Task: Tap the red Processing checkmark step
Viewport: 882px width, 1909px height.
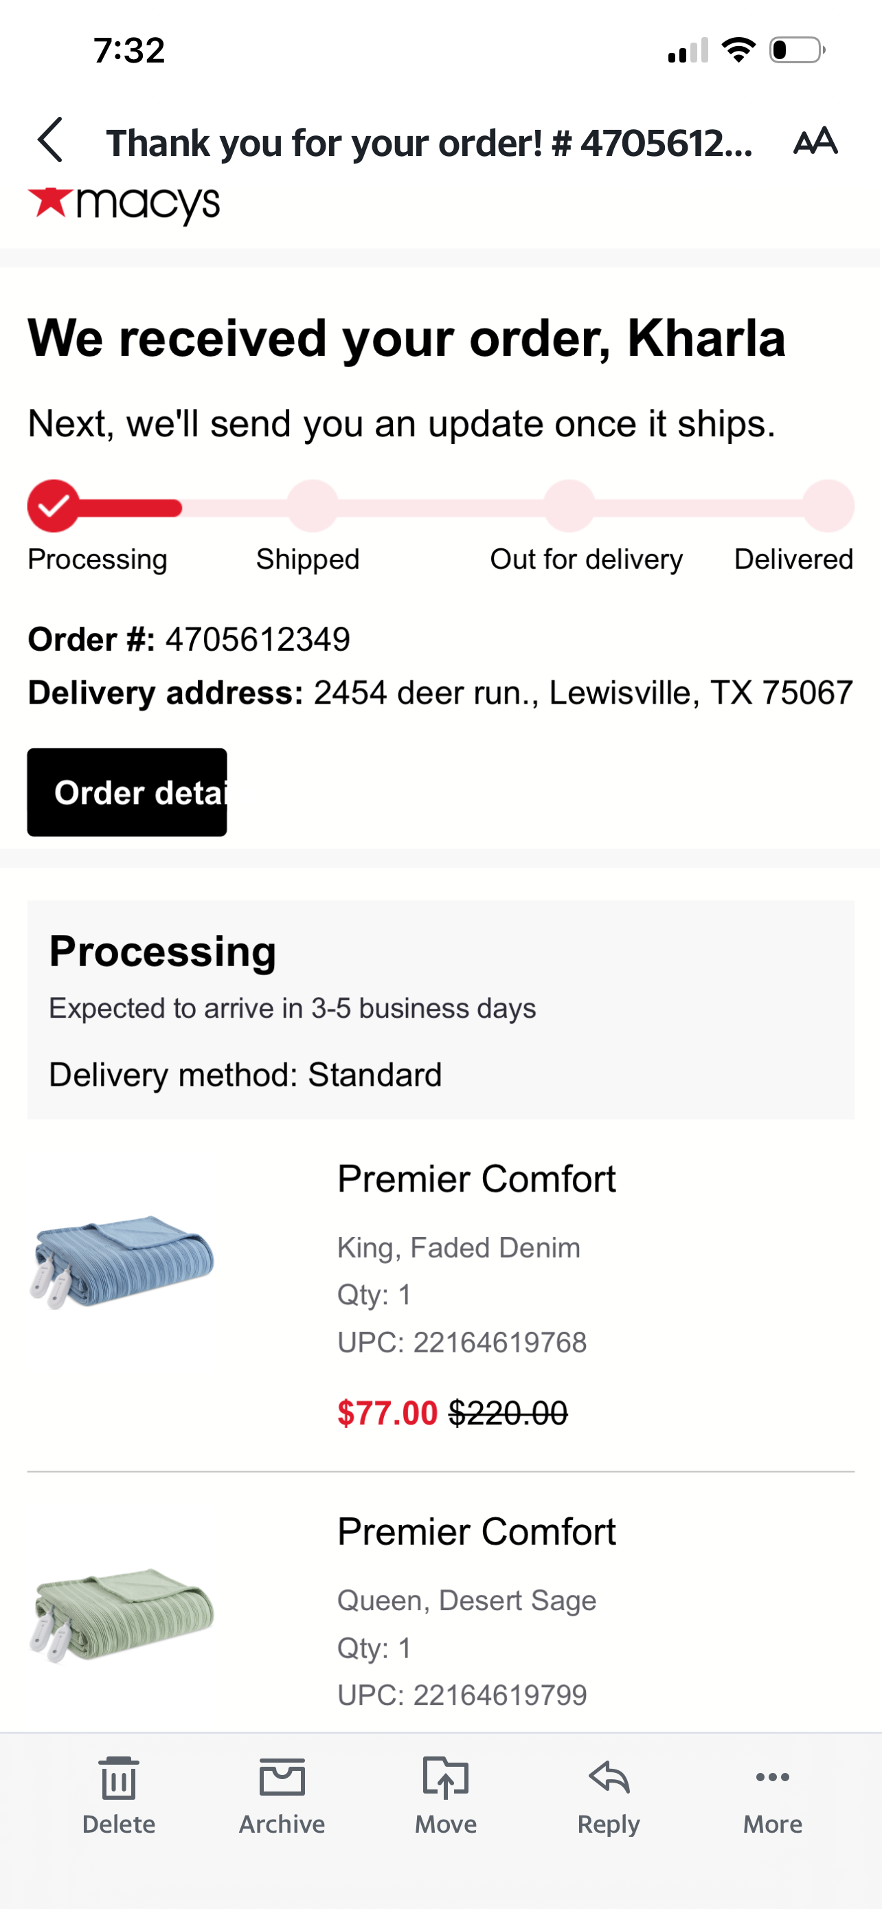Action: (54, 506)
